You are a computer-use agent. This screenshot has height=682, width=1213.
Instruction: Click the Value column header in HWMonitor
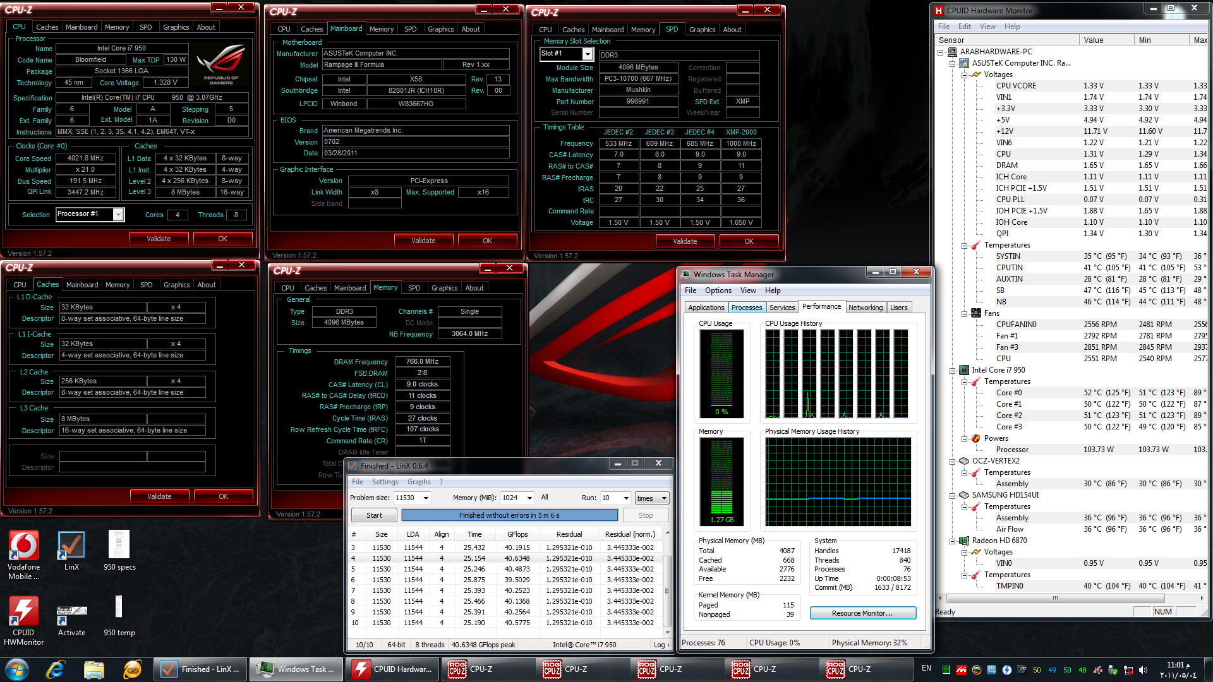[x=1107, y=40]
